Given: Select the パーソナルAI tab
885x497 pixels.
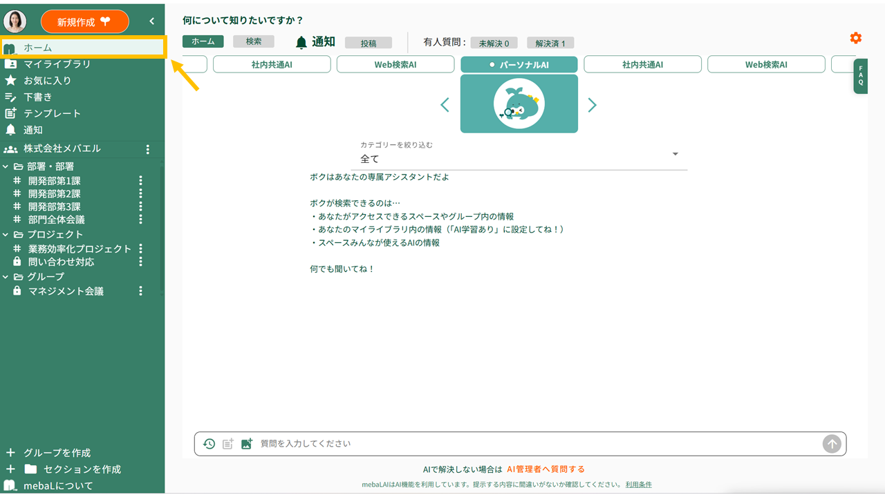Looking at the screenshot, I should [519, 64].
